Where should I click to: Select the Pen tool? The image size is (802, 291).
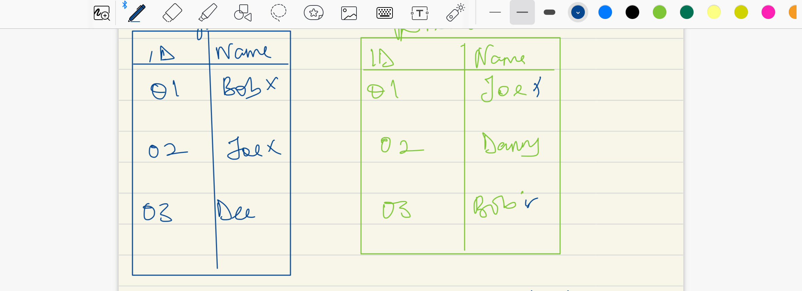pos(137,13)
